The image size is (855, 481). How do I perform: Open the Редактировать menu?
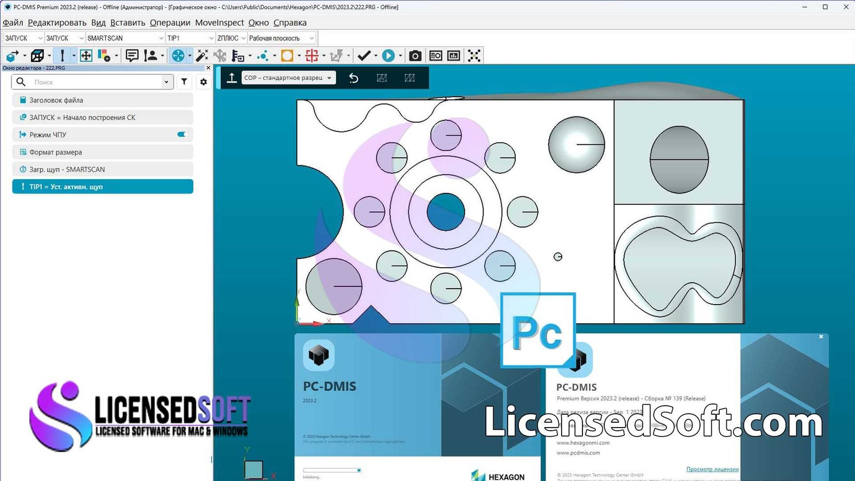(57, 22)
